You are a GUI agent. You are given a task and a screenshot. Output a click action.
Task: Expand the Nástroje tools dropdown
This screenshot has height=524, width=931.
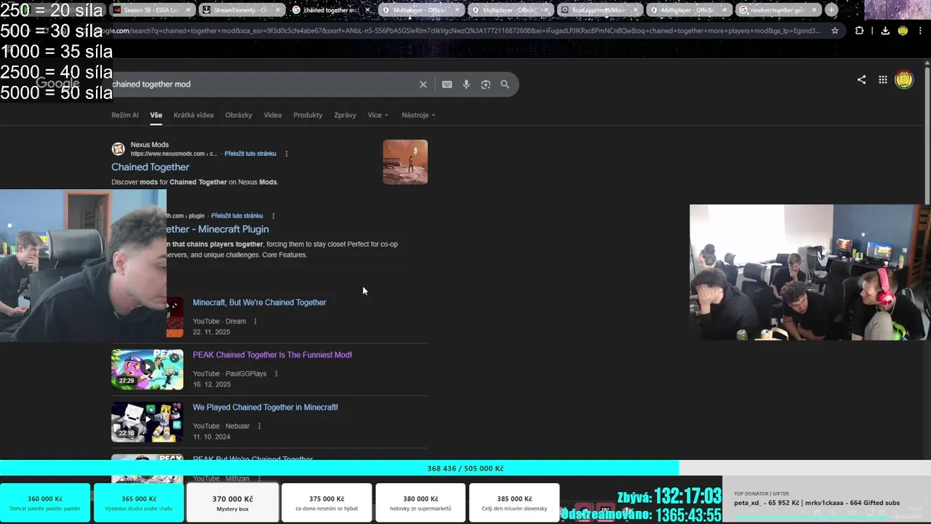coord(418,115)
